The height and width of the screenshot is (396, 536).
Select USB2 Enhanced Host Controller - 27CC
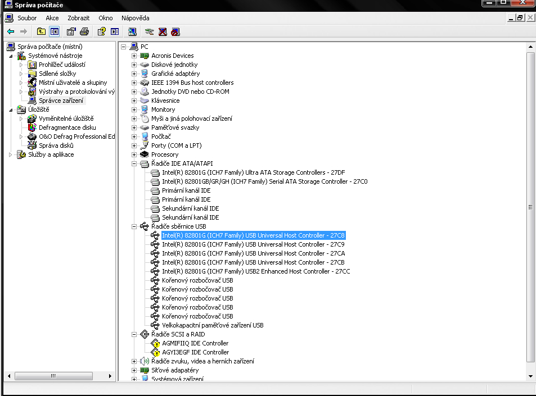255,271
